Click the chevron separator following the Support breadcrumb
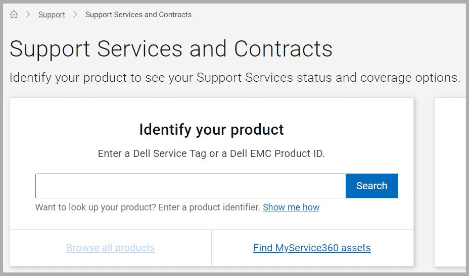This screenshot has width=469, height=276. 75,15
